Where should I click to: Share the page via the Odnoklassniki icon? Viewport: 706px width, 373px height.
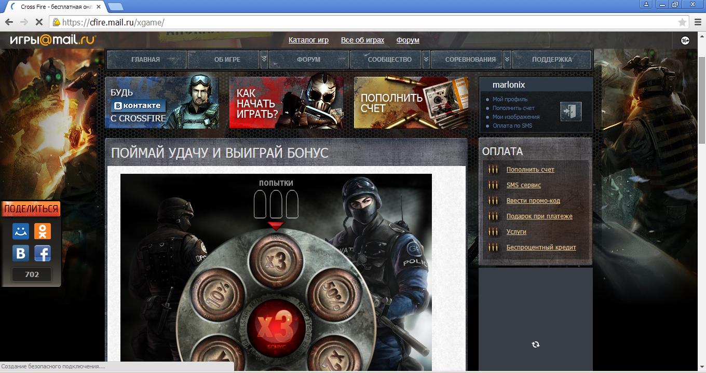(x=43, y=231)
